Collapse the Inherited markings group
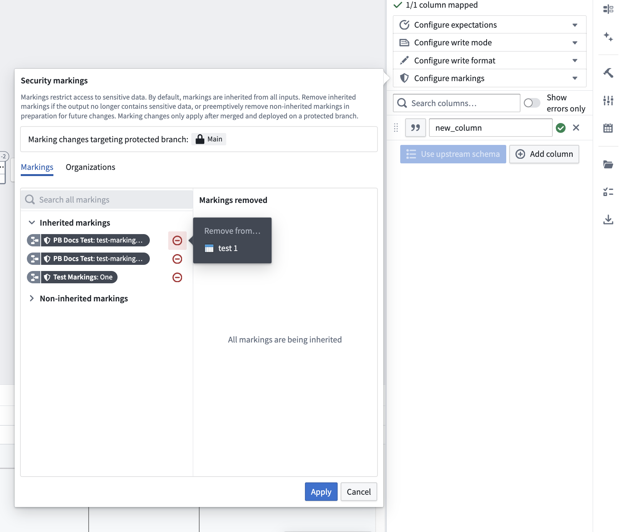 coord(32,223)
